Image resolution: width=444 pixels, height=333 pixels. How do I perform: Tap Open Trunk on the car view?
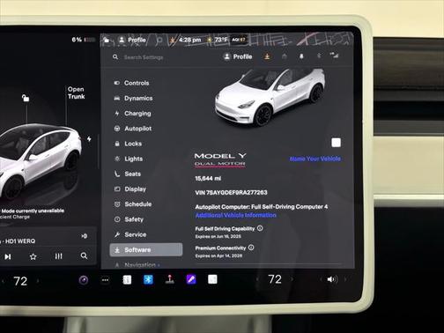point(76,92)
